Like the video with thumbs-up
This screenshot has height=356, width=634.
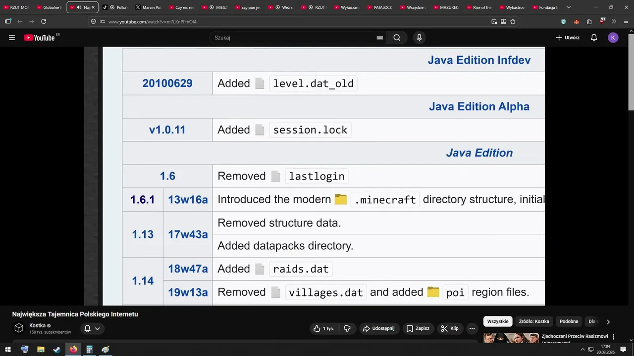click(323, 328)
